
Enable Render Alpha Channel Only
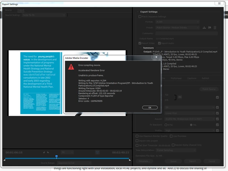point(173,145)
